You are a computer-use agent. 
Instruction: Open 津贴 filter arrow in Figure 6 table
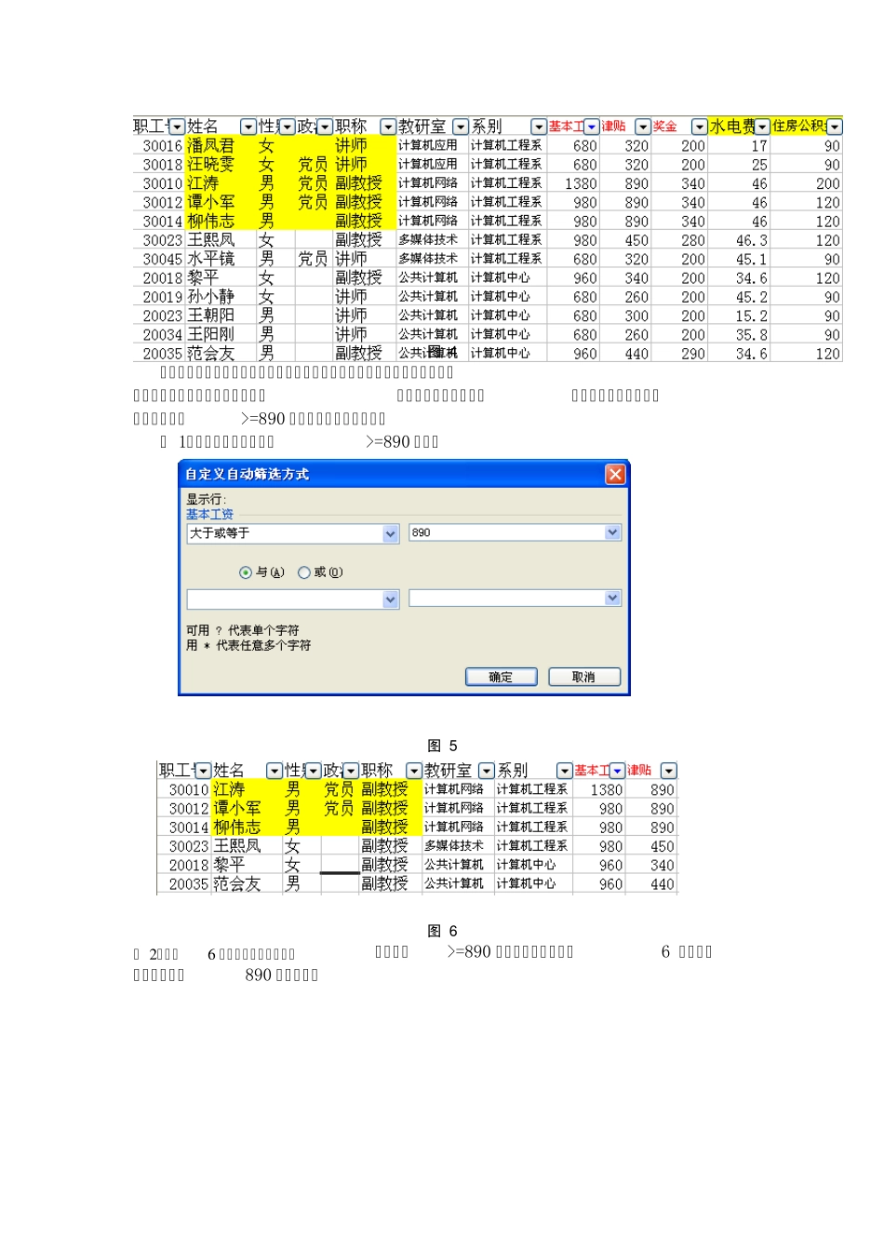[x=669, y=771]
